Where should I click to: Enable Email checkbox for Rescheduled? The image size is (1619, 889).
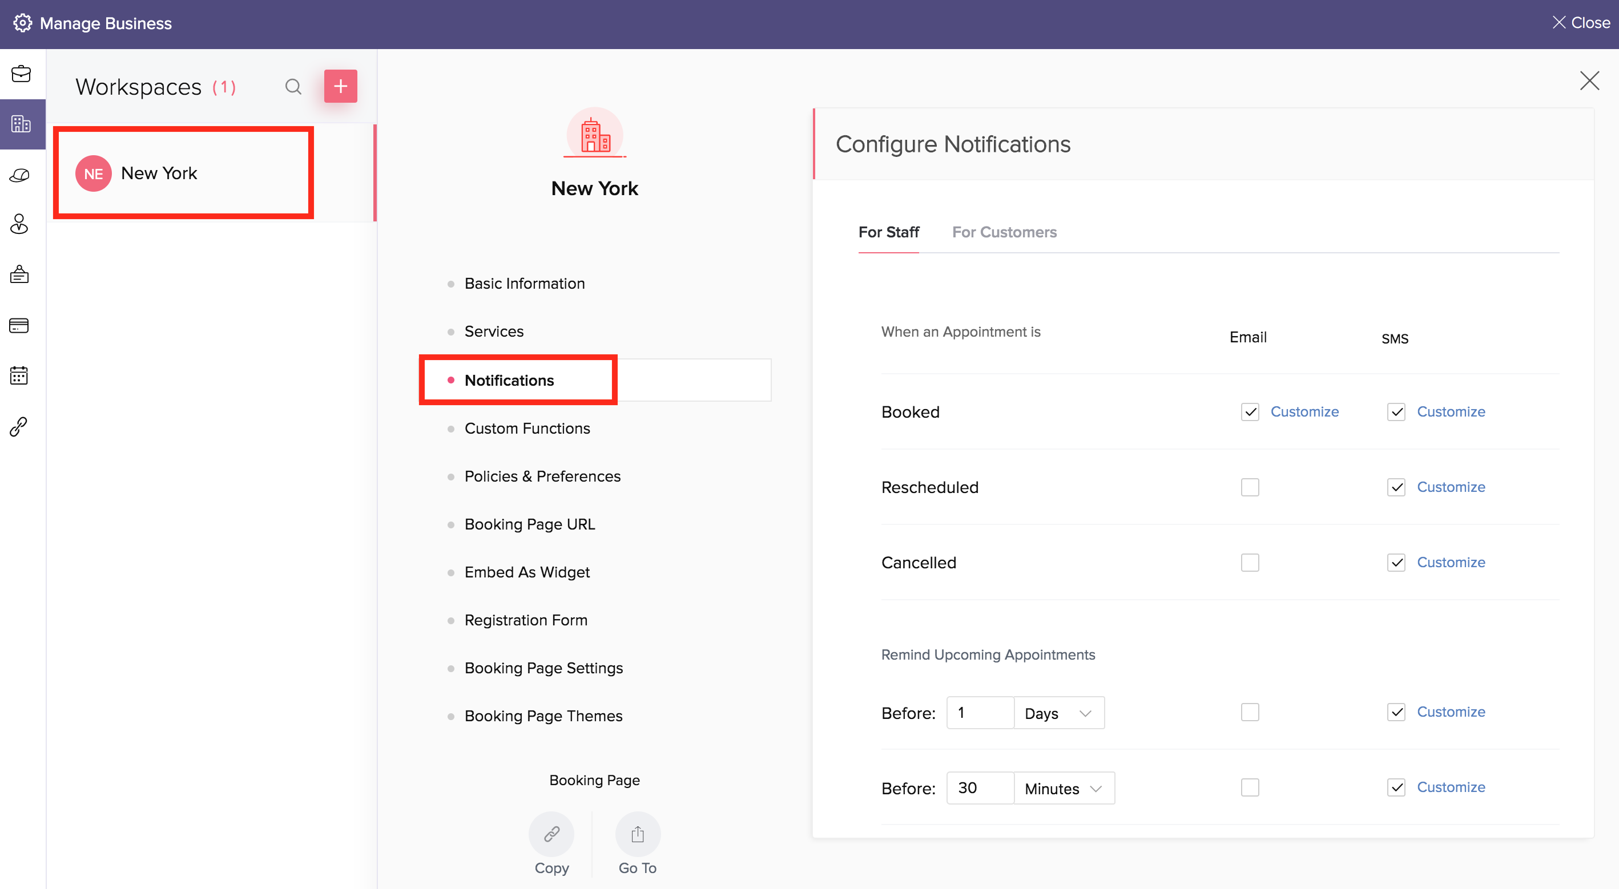pyautogui.click(x=1250, y=487)
